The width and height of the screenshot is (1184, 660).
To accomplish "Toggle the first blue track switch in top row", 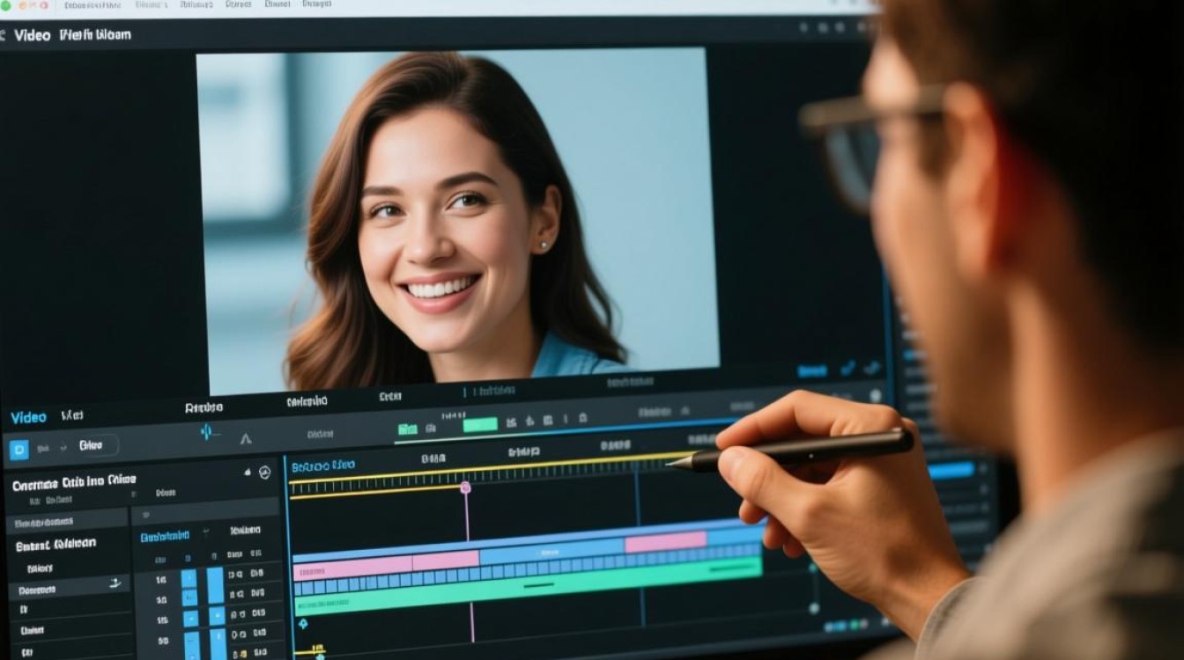I will click(189, 578).
